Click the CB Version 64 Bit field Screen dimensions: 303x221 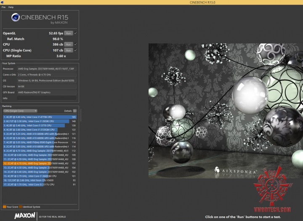pyautogui.click(x=47, y=86)
